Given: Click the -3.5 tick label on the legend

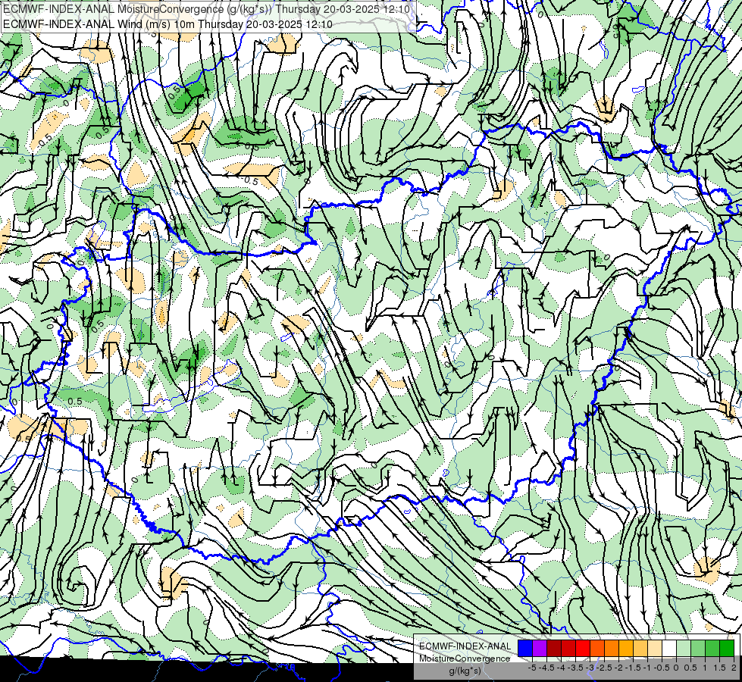Looking at the screenshot, I should tap(575, 668).
